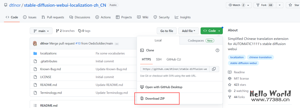View the 44 forks link
Viewport: 300px width, 108px height.
pyautogui.click(x=236, y=97)
